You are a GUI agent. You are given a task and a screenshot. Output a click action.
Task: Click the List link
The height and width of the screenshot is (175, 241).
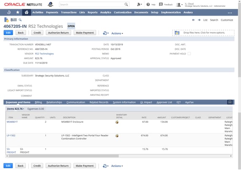205,20
